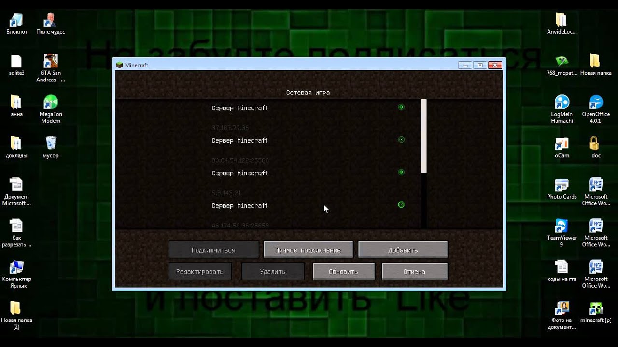Select the Документ Microsoft desktop file

click(x=16, y=192)
